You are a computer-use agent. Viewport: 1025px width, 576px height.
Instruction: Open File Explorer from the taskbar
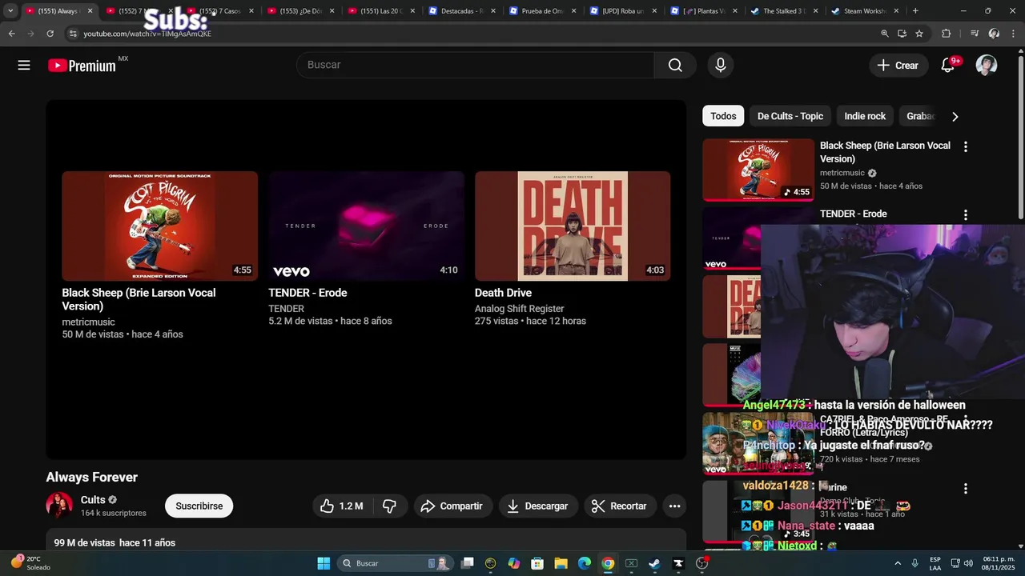pos(561,563)
